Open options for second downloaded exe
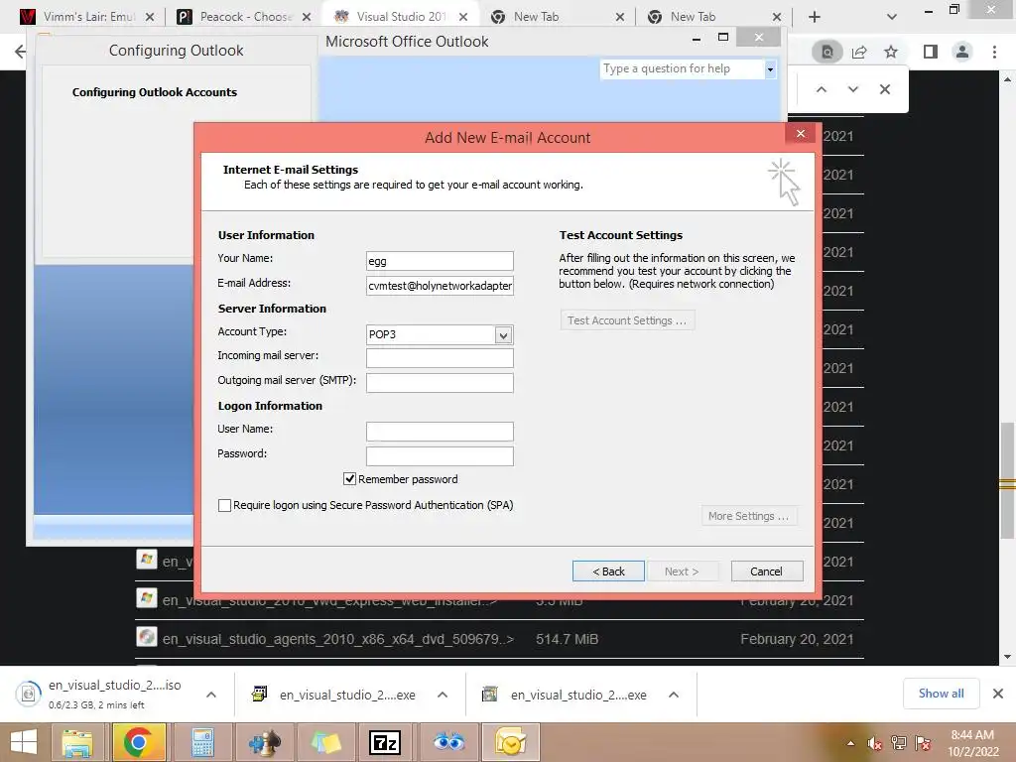The image size is (1016, 762). 674,695
